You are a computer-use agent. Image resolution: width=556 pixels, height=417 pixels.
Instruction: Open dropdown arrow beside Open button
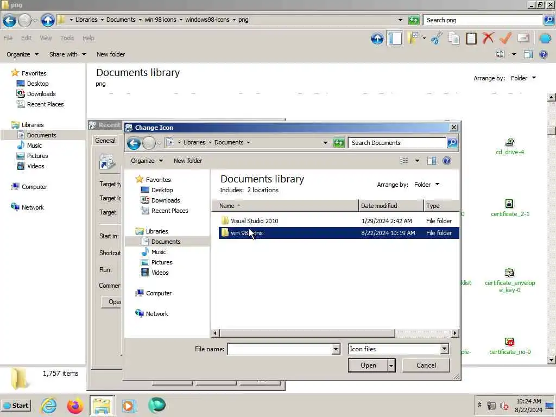click(x=391, y=365)
